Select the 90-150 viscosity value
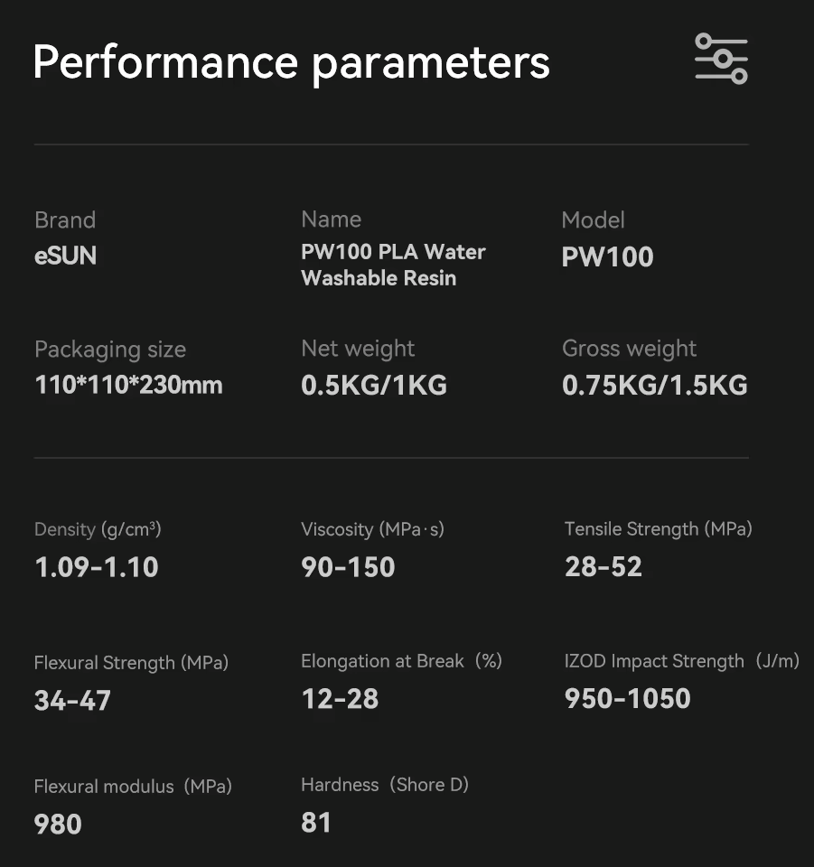This screenshot has height=867, width=814. pos(348,567)
